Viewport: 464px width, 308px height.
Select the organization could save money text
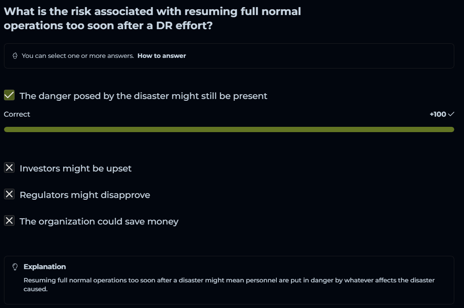click(99, 221)
